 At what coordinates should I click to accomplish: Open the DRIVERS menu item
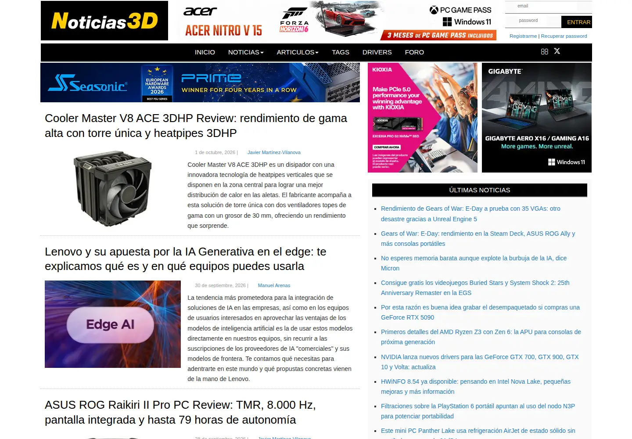(x=377, y=52)
